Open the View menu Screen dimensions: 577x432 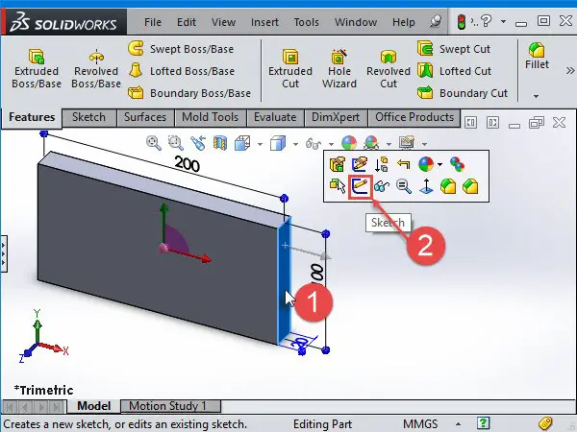click(223, 22)
